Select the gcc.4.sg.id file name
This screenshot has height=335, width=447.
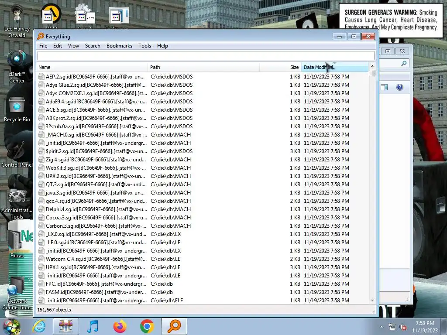(x=96, y=201)
